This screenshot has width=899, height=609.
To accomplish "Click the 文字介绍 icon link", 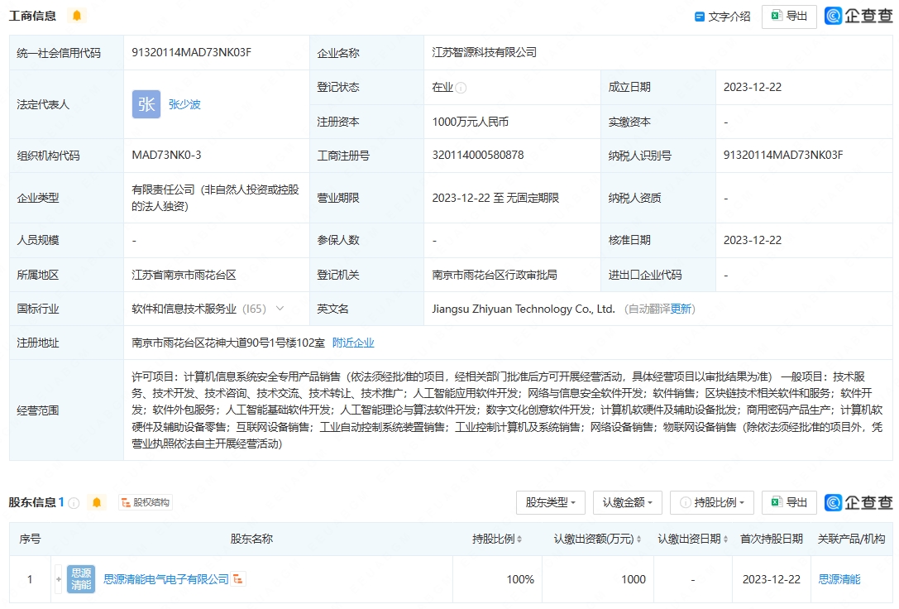I will click(722, 17).
